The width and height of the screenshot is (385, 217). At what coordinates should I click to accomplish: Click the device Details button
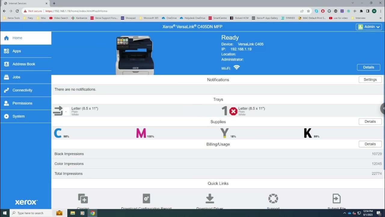tap(368, 67)
